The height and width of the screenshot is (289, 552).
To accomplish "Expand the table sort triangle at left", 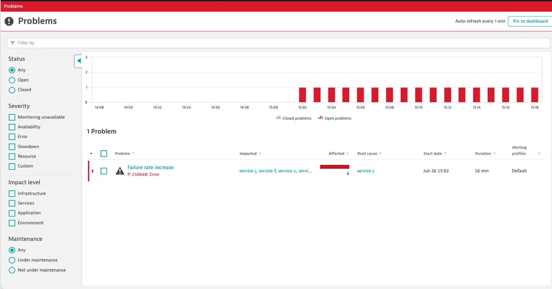I will pos(91,153).
